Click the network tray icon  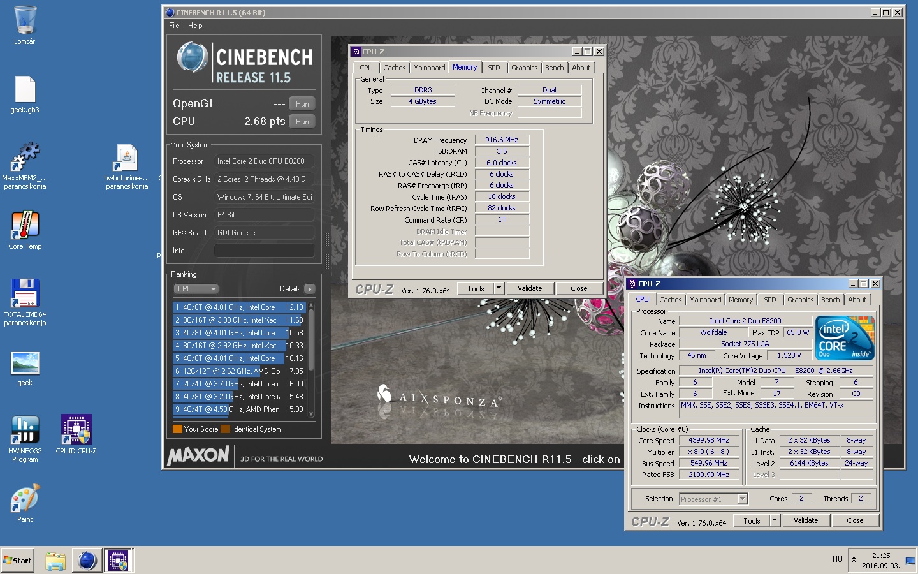click(x=910, y=561)
